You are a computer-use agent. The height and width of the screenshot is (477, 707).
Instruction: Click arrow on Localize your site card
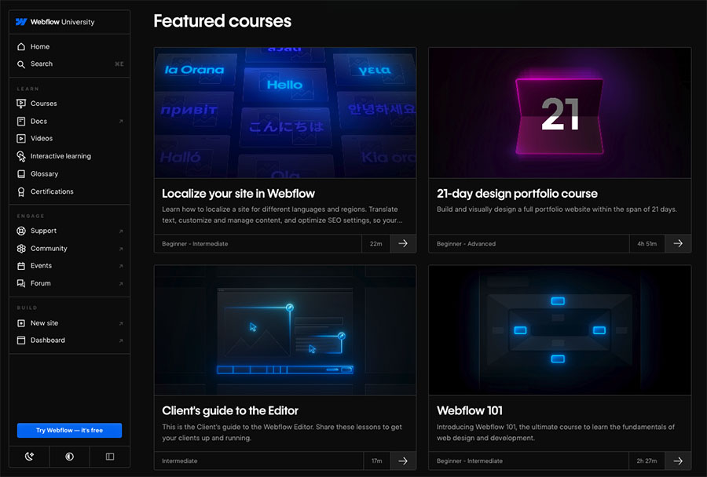(x=403, y=244)
